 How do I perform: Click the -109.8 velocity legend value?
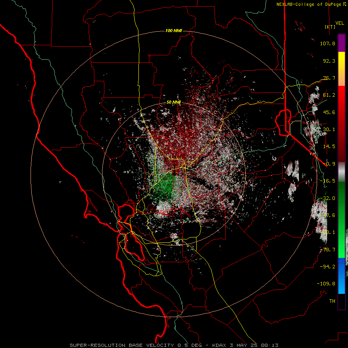point(326,284)
